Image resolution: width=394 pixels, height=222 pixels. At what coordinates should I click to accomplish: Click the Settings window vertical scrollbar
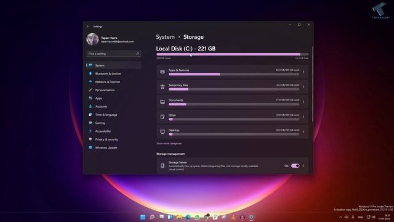(x=313, y=84)
